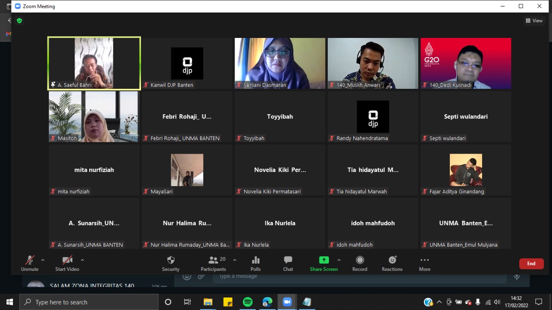Viewport: 552px width, 310px height.
Task: Click the green encryption shield icon
Action: [x=19, y=21]
